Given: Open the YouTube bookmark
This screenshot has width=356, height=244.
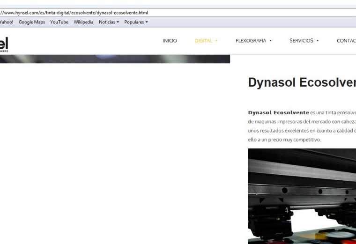Looking at the screenshot, I should click(59, 22).
